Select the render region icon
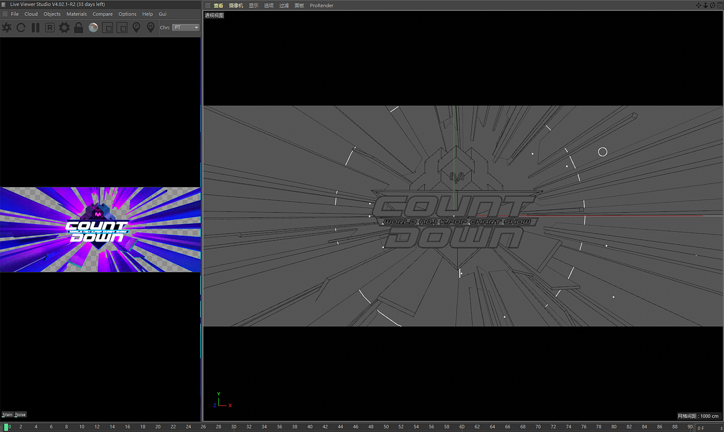Viewport: 724px width, 432px height. [107, 27]
